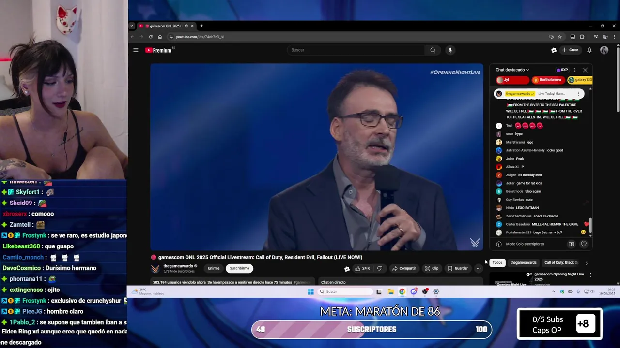Viewport: 620px width, 348px height.
Task: Click the Windows taskbar search box
Action: [345, 291]
